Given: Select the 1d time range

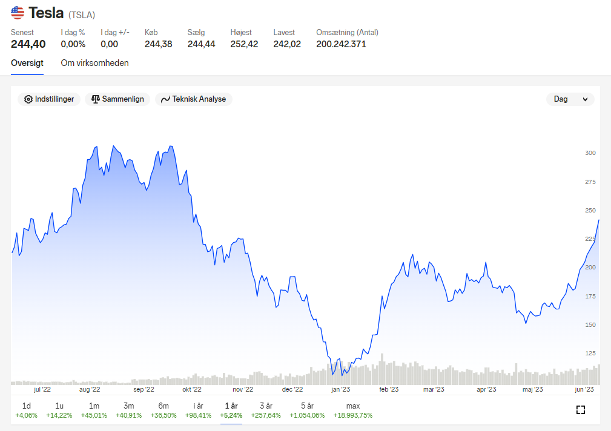Looking at the screenshot, I should coord(26,410).
